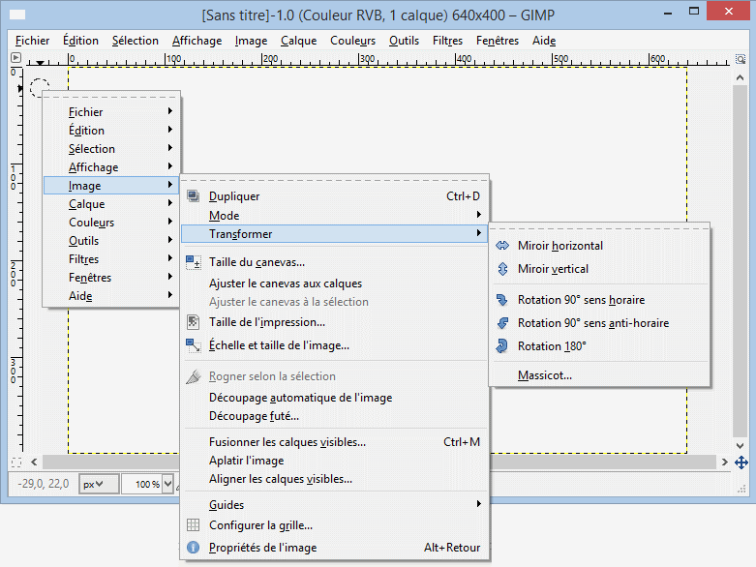Image resolution: width=756 pixels, height=567 pixels.
Task: Open Échelle et taille de l'image...
Action: point(334,345)
